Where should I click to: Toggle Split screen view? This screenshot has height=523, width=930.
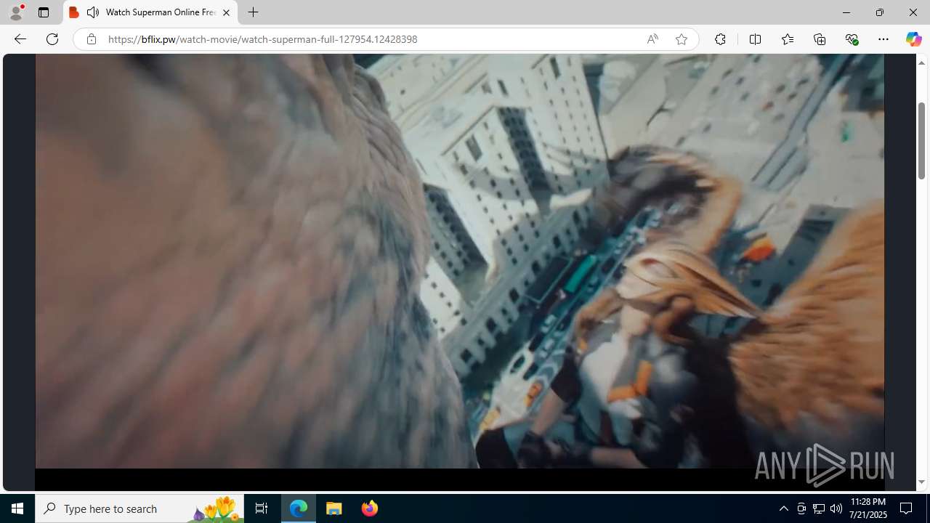755,39
